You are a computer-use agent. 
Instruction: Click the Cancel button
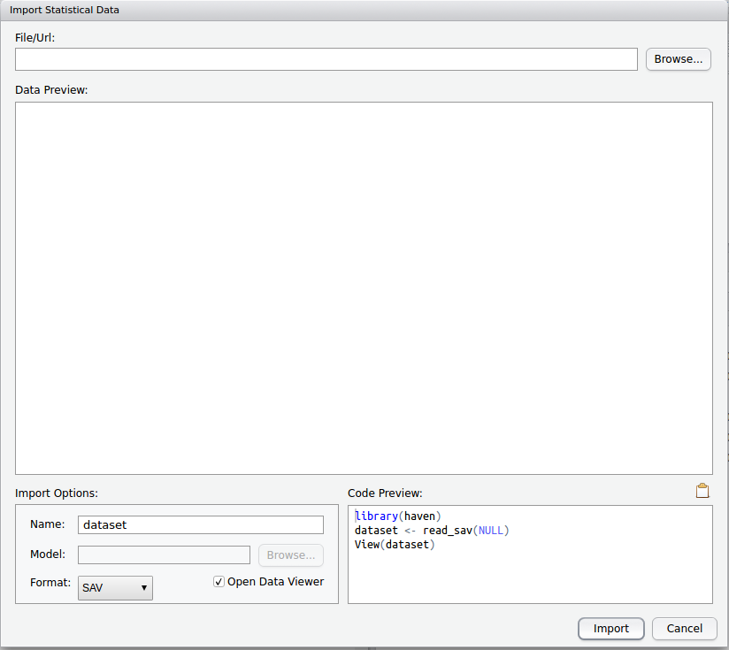(x=685, y=629)
